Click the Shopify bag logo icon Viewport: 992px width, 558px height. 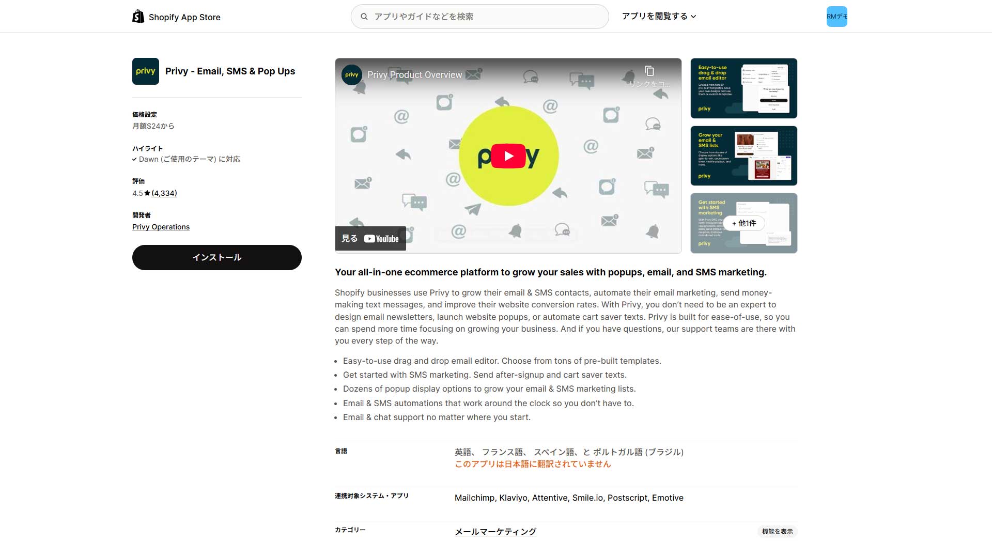[138, 17]
